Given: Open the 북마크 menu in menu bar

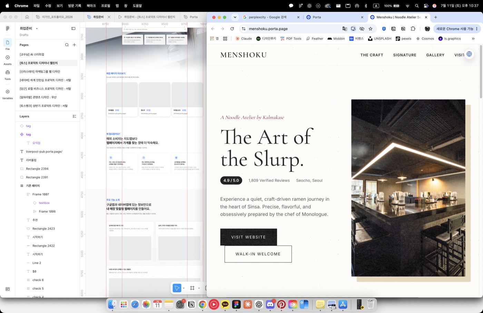Looking at the screenshot, I should coord(91,6).
